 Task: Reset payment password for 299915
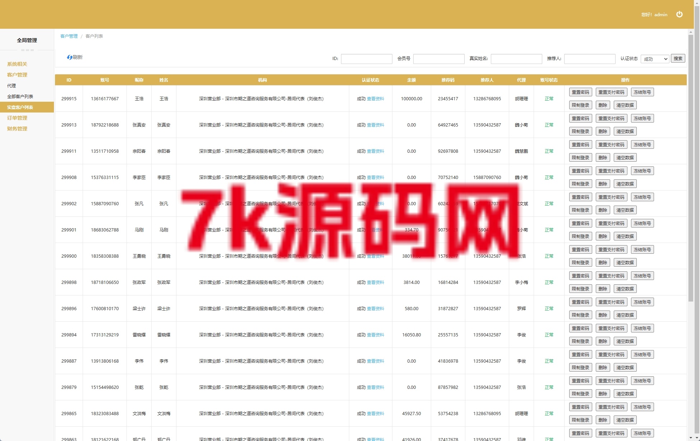tap(611, 92)
